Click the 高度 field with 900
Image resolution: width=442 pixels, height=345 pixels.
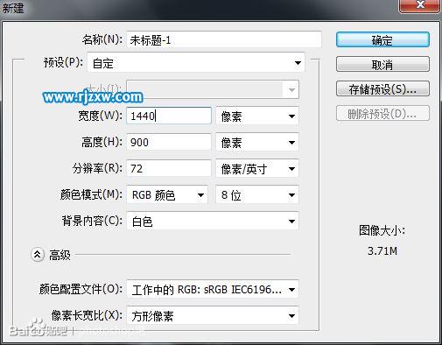coord(169,142)
